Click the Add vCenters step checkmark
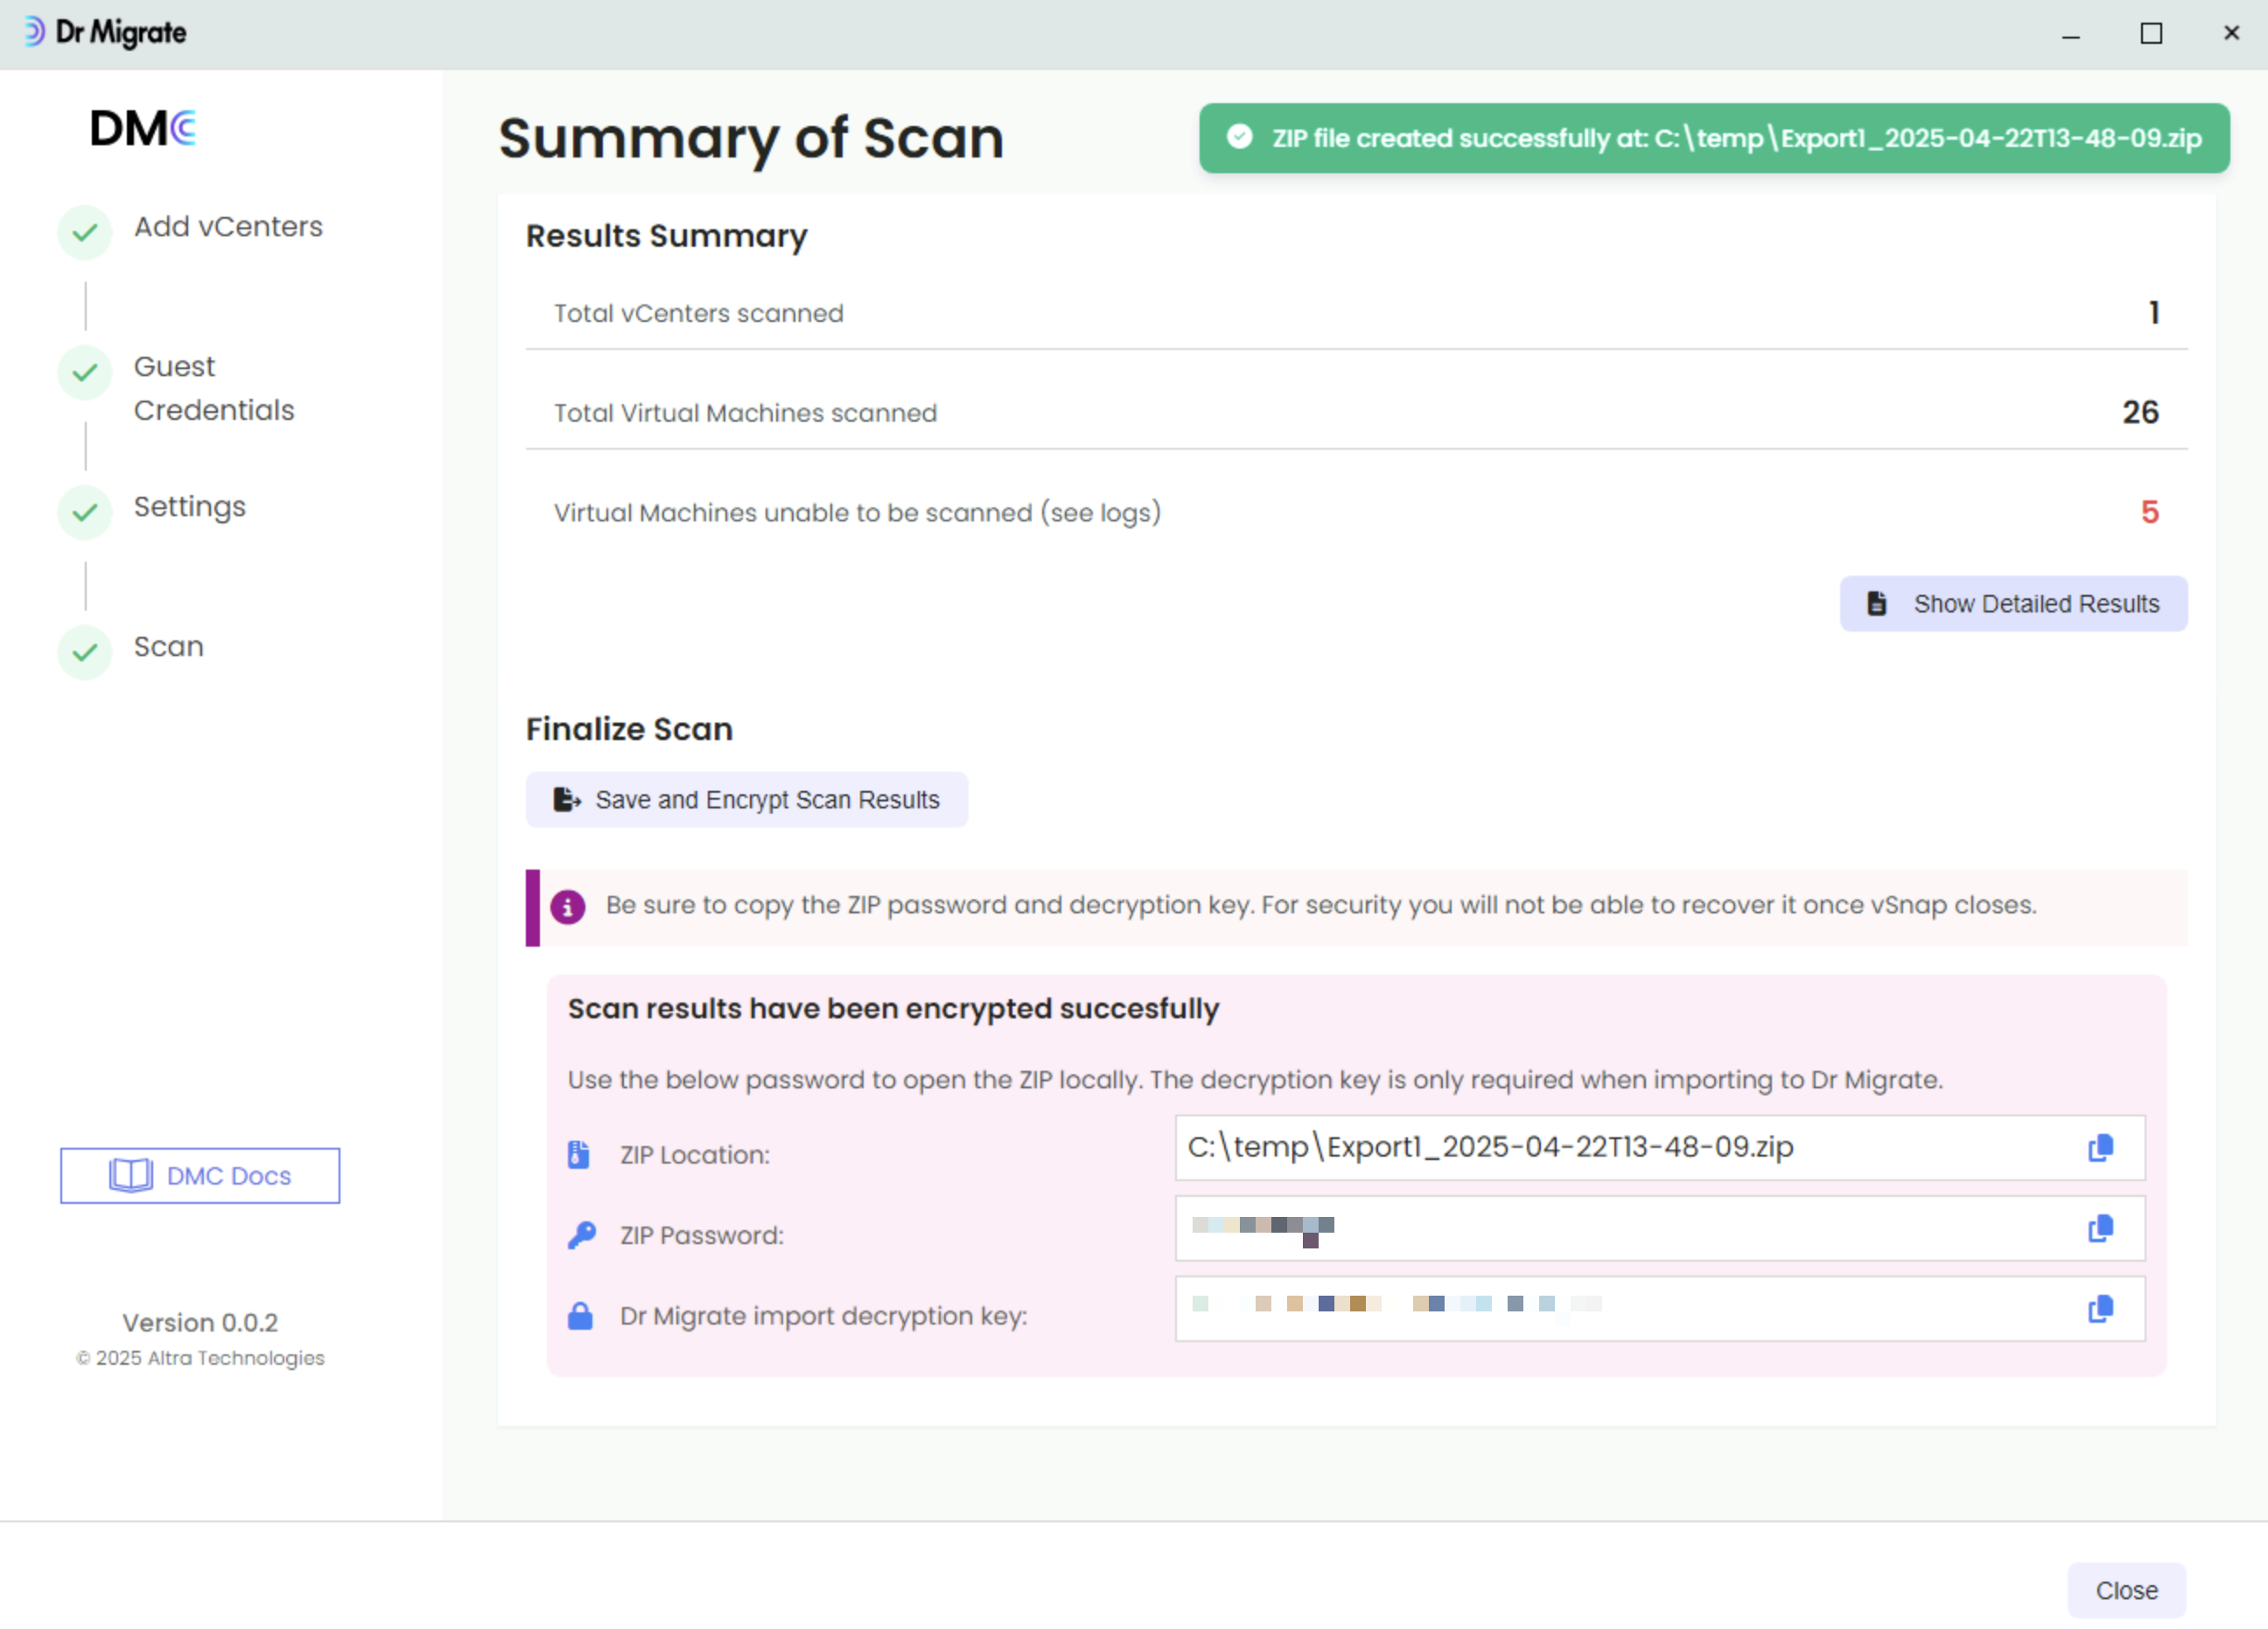This screenshot has height=1629, width=2268. (x=85, y=233)
